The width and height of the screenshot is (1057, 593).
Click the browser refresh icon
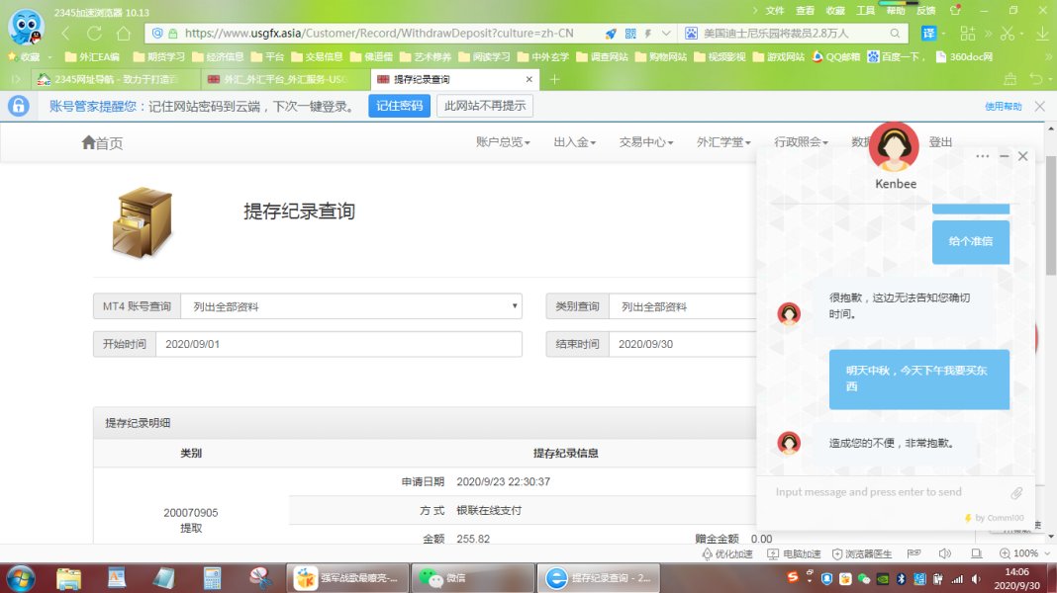click(x=94, y=34)
